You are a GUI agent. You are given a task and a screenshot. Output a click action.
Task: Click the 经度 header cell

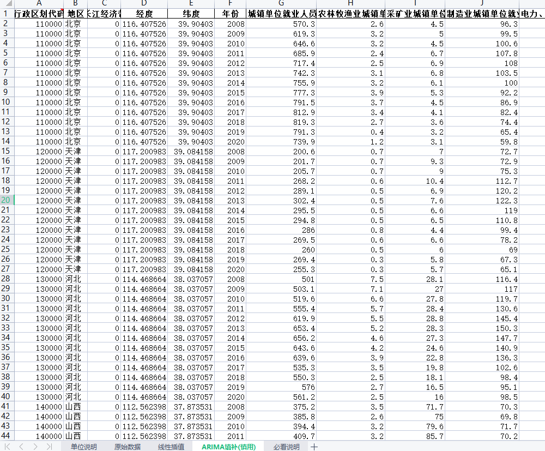click(144, 14)
